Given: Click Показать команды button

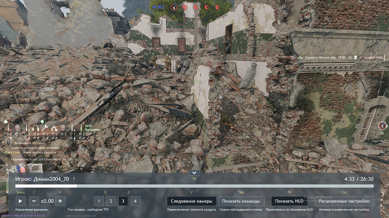Looking at the screenshot, I should click(241, 201).
